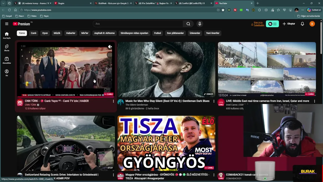Open YouTube notifications bell
This screenshot has width=323, height=182.
(302, 24)
